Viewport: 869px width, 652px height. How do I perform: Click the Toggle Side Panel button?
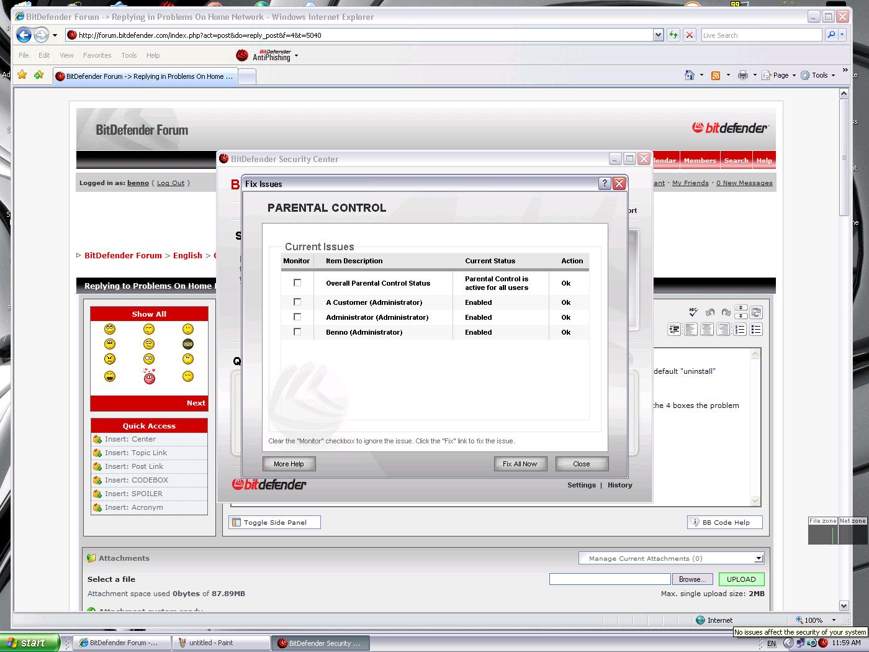(274, 522)
